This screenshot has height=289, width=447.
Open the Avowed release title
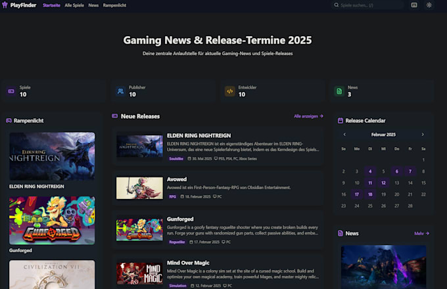[177, 179]
